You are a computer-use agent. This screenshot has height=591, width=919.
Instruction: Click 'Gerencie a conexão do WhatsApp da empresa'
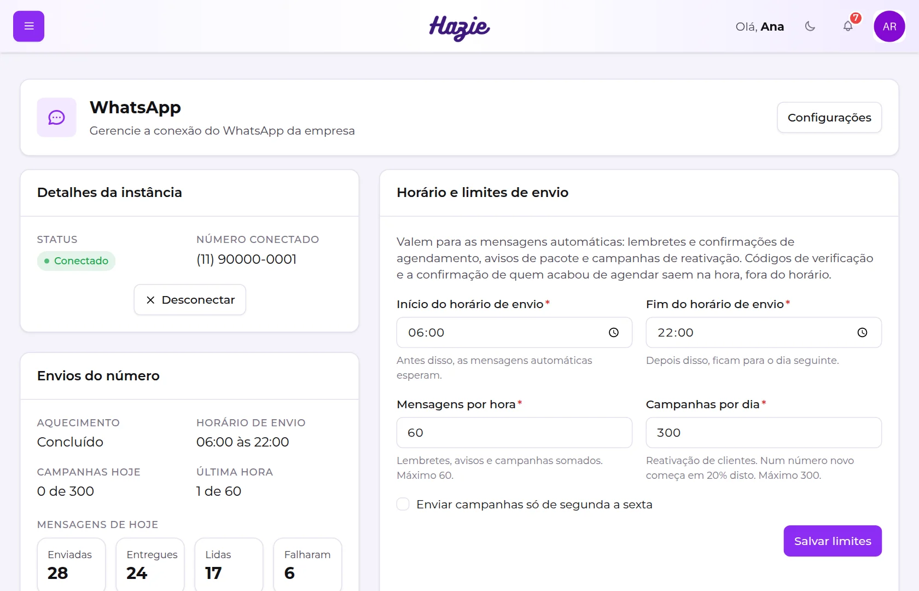[222, 131]
